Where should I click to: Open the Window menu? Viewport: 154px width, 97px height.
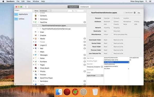(x=36, y=1)
